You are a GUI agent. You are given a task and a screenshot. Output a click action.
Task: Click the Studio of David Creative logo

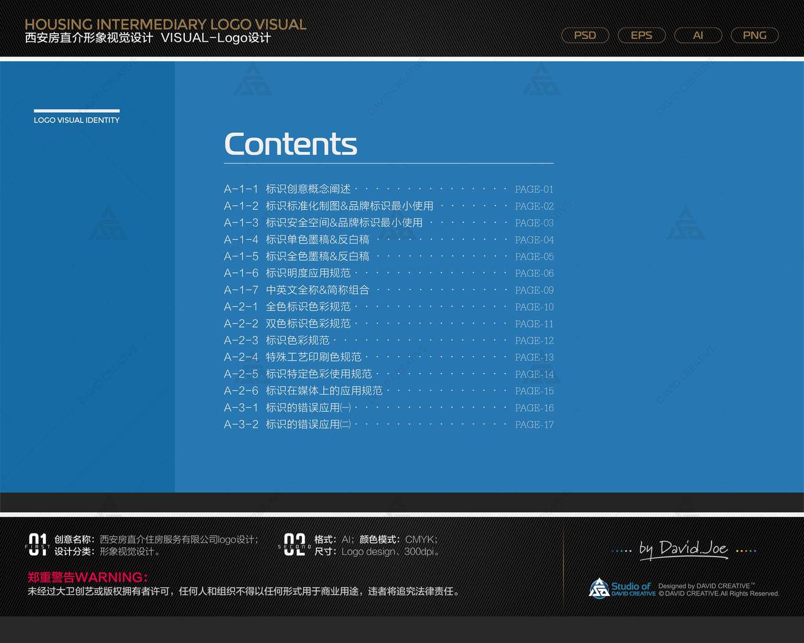coord(622,588)
